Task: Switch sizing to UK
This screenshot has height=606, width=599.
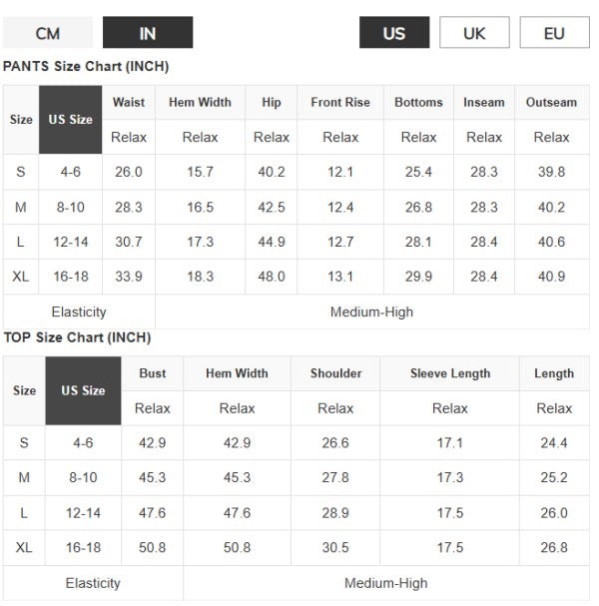Action: click(x=474, y=33)
